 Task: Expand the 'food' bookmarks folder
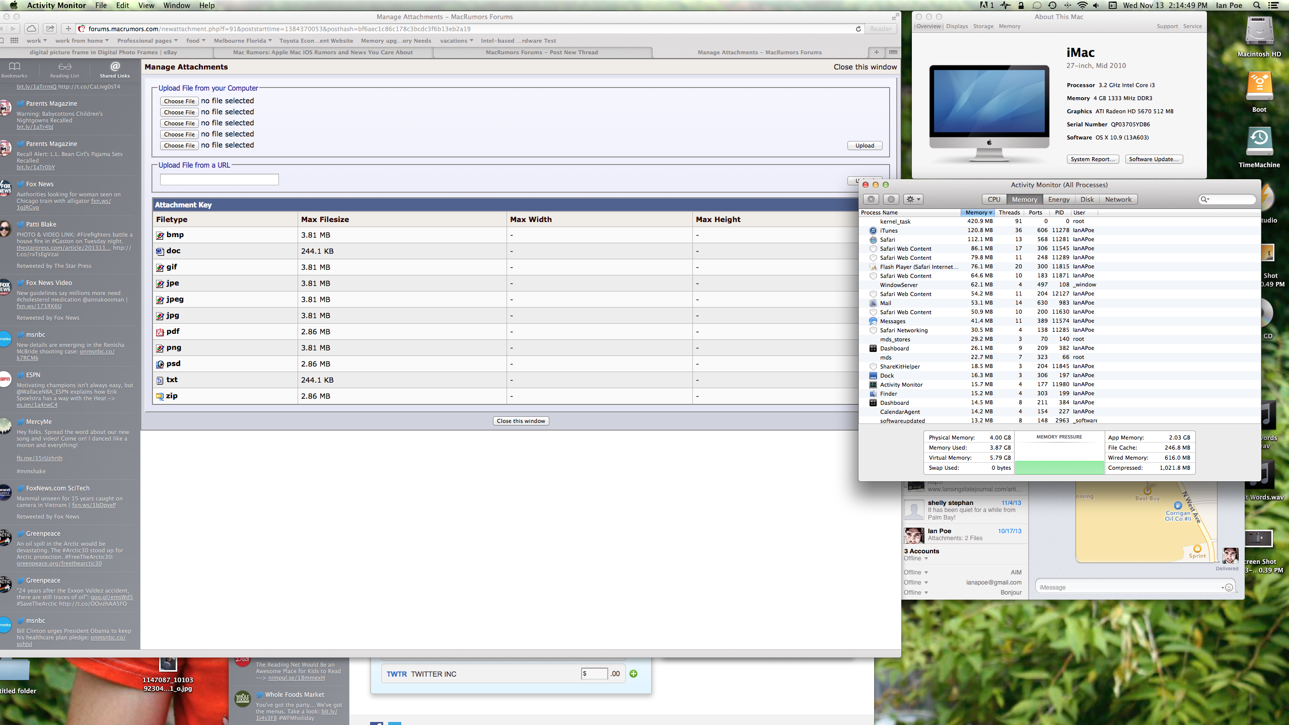(x=196, y=41)
